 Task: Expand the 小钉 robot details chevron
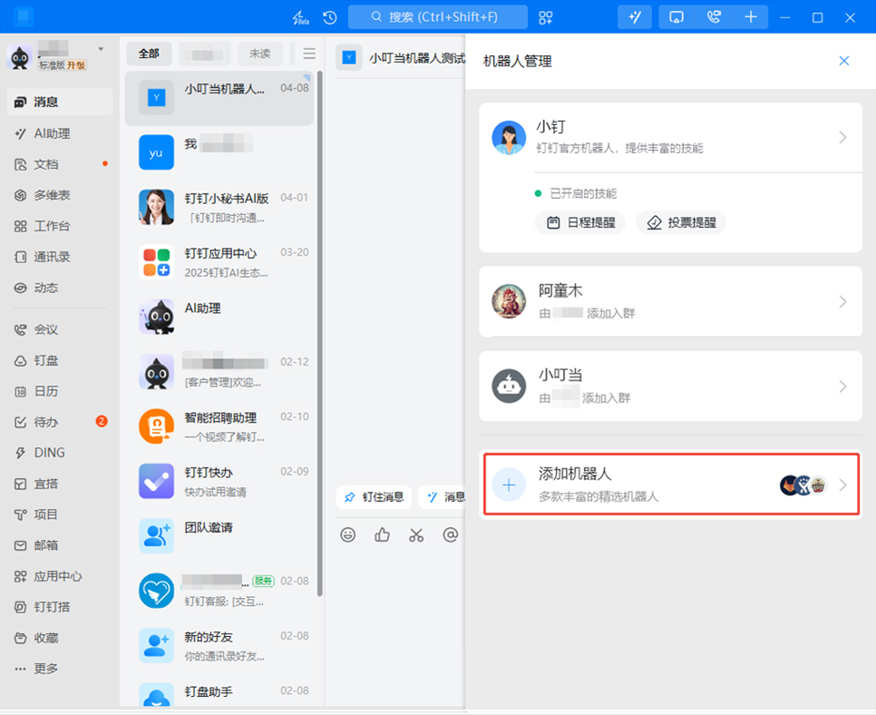tap(843, 138)
